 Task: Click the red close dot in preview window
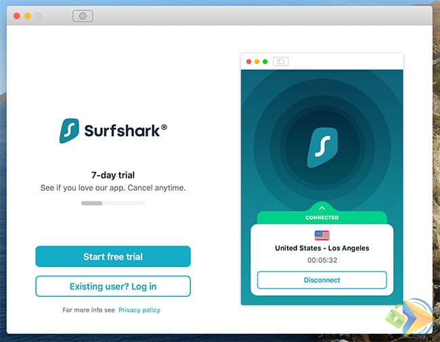click(249, 62)
